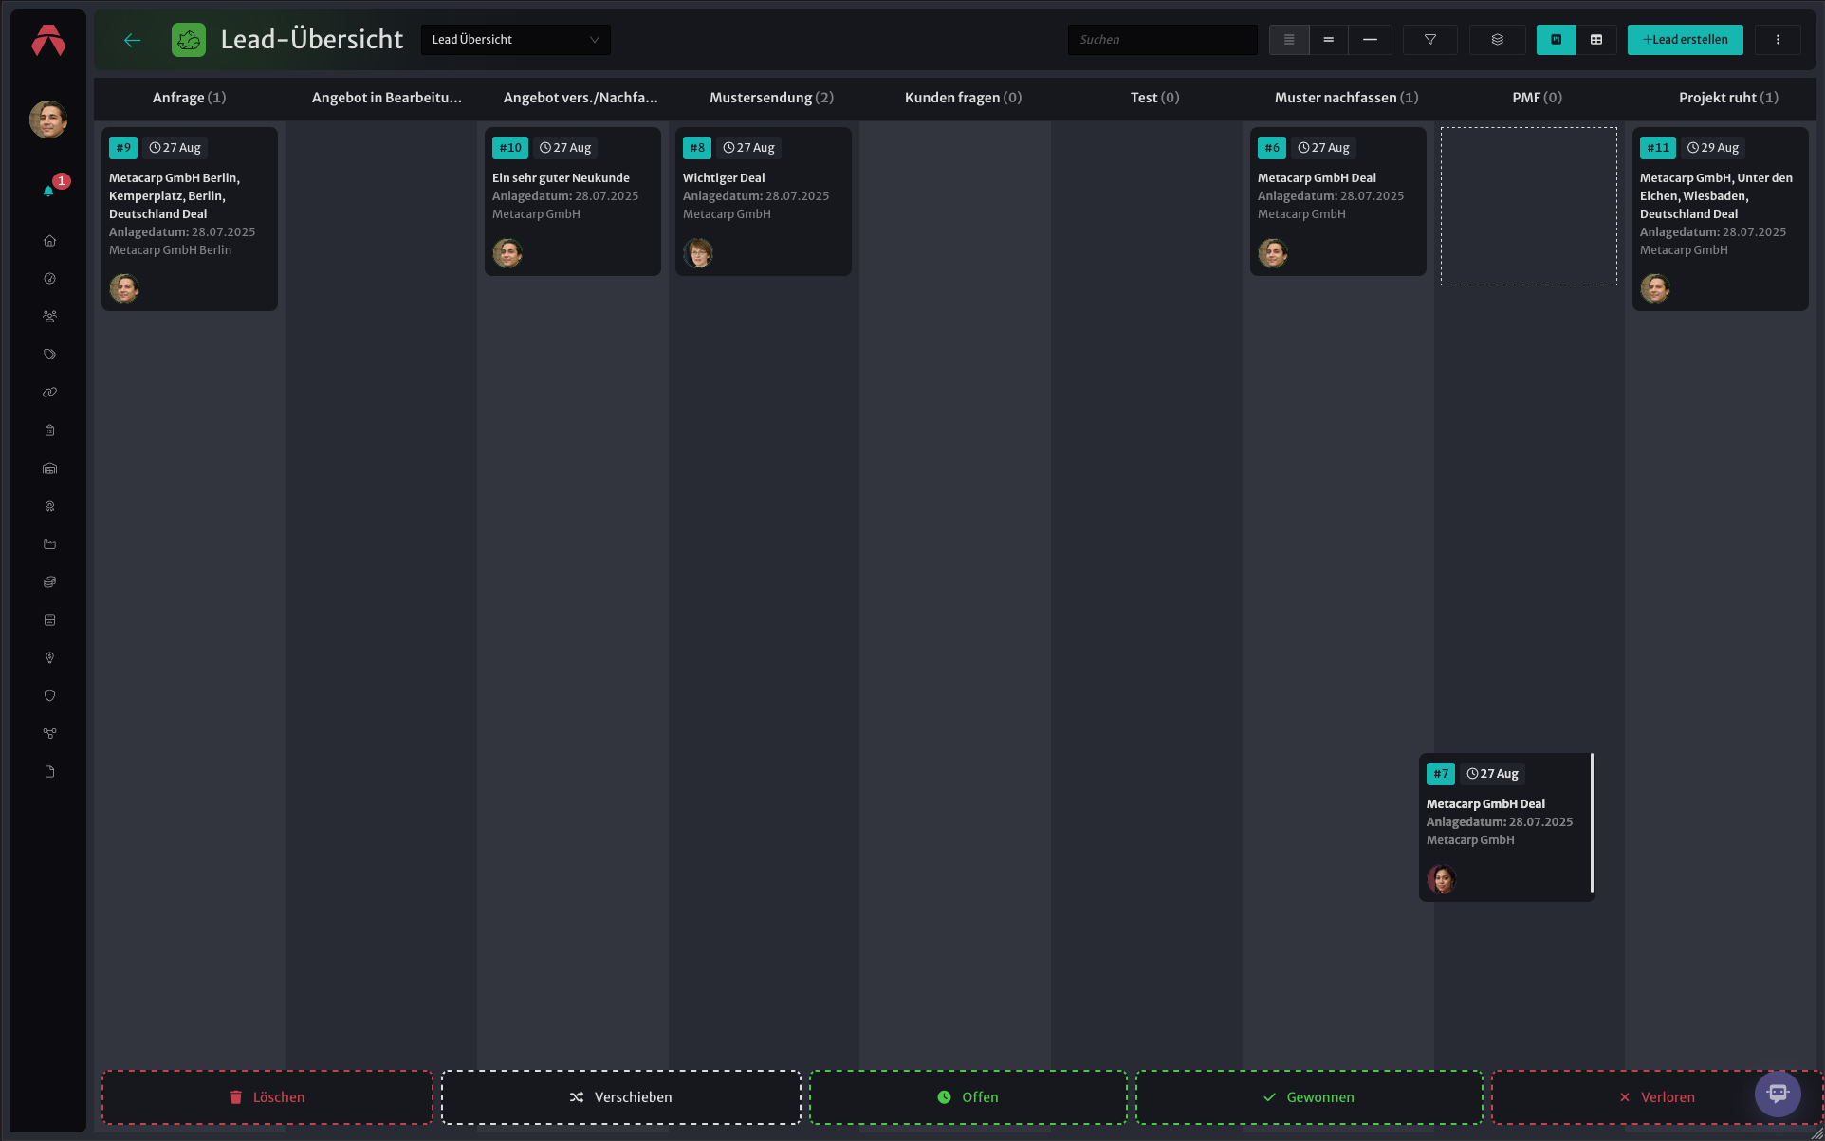This screenshot has height=1141, width=1825.
Task: Click the assignee avatar on card #7
Action: click(x=1442, y=879)
